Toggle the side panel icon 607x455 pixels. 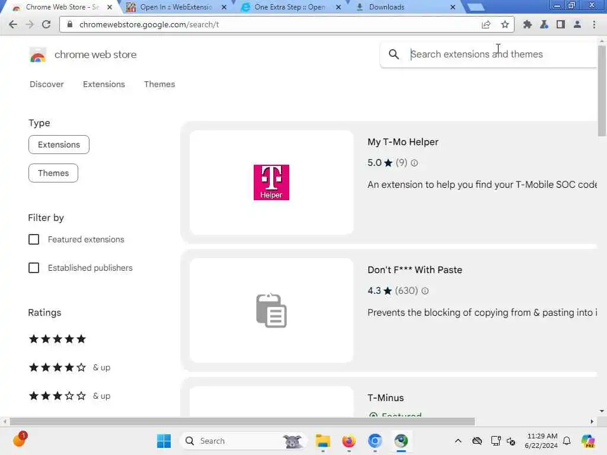[560, 24]
